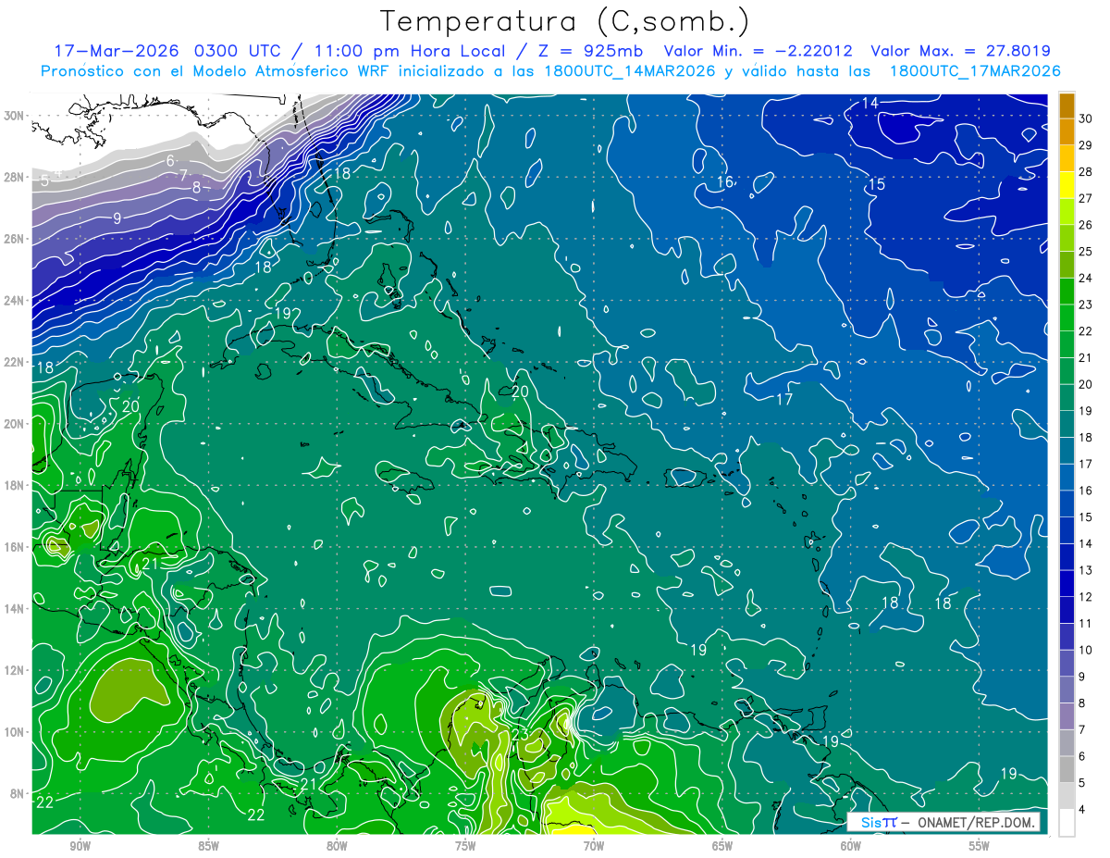Image resolution: width=1110 pixels, height=858 pixels.
Task: Click the 90W longitude axis label
Action: (x=80, y=847)
